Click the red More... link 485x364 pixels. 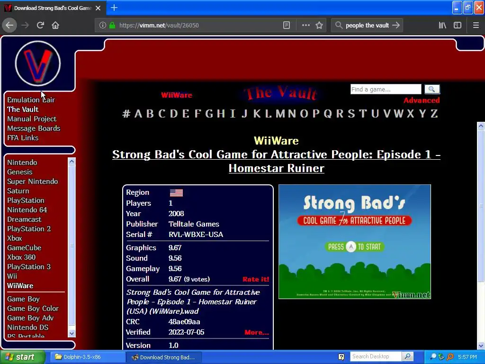pyautogui.click(x=256, y=332)
